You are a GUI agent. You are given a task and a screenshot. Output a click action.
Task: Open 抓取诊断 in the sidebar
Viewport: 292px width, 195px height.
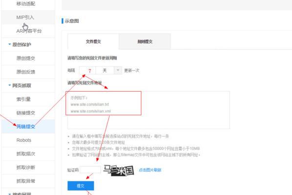click(x=26, y=168)
